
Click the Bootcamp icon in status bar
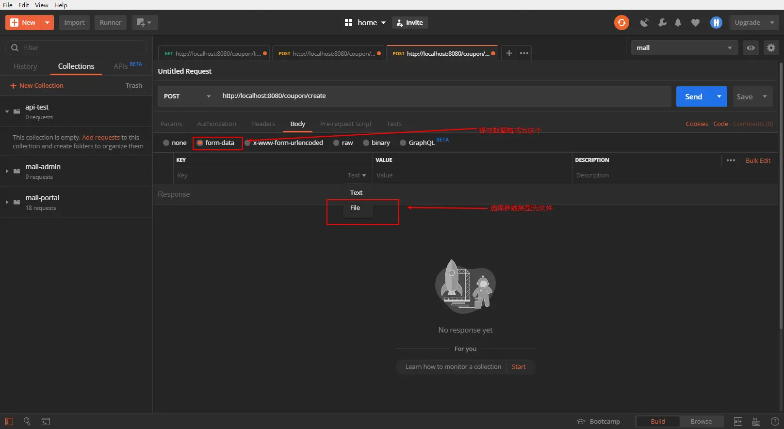pos(581,421)
